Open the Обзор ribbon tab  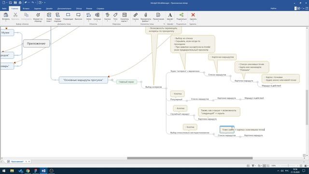tap(79, 9)
